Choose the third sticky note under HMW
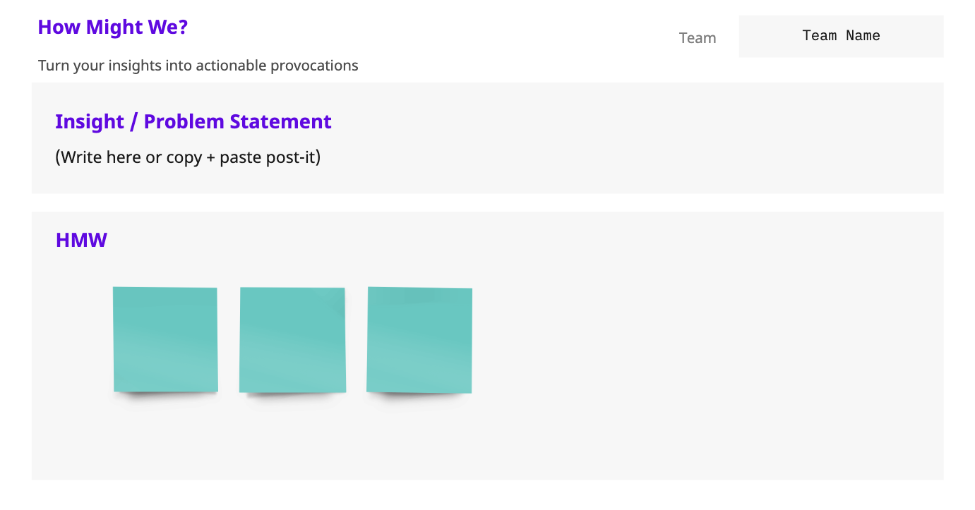Viewport: 975px width, 510px height. (x=419, y=340)
